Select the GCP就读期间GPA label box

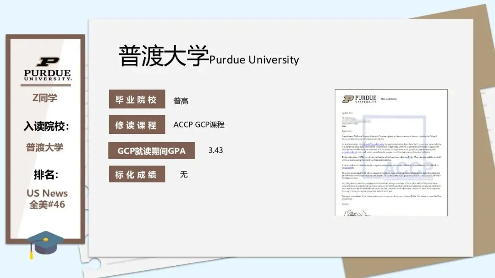(152, 151)
